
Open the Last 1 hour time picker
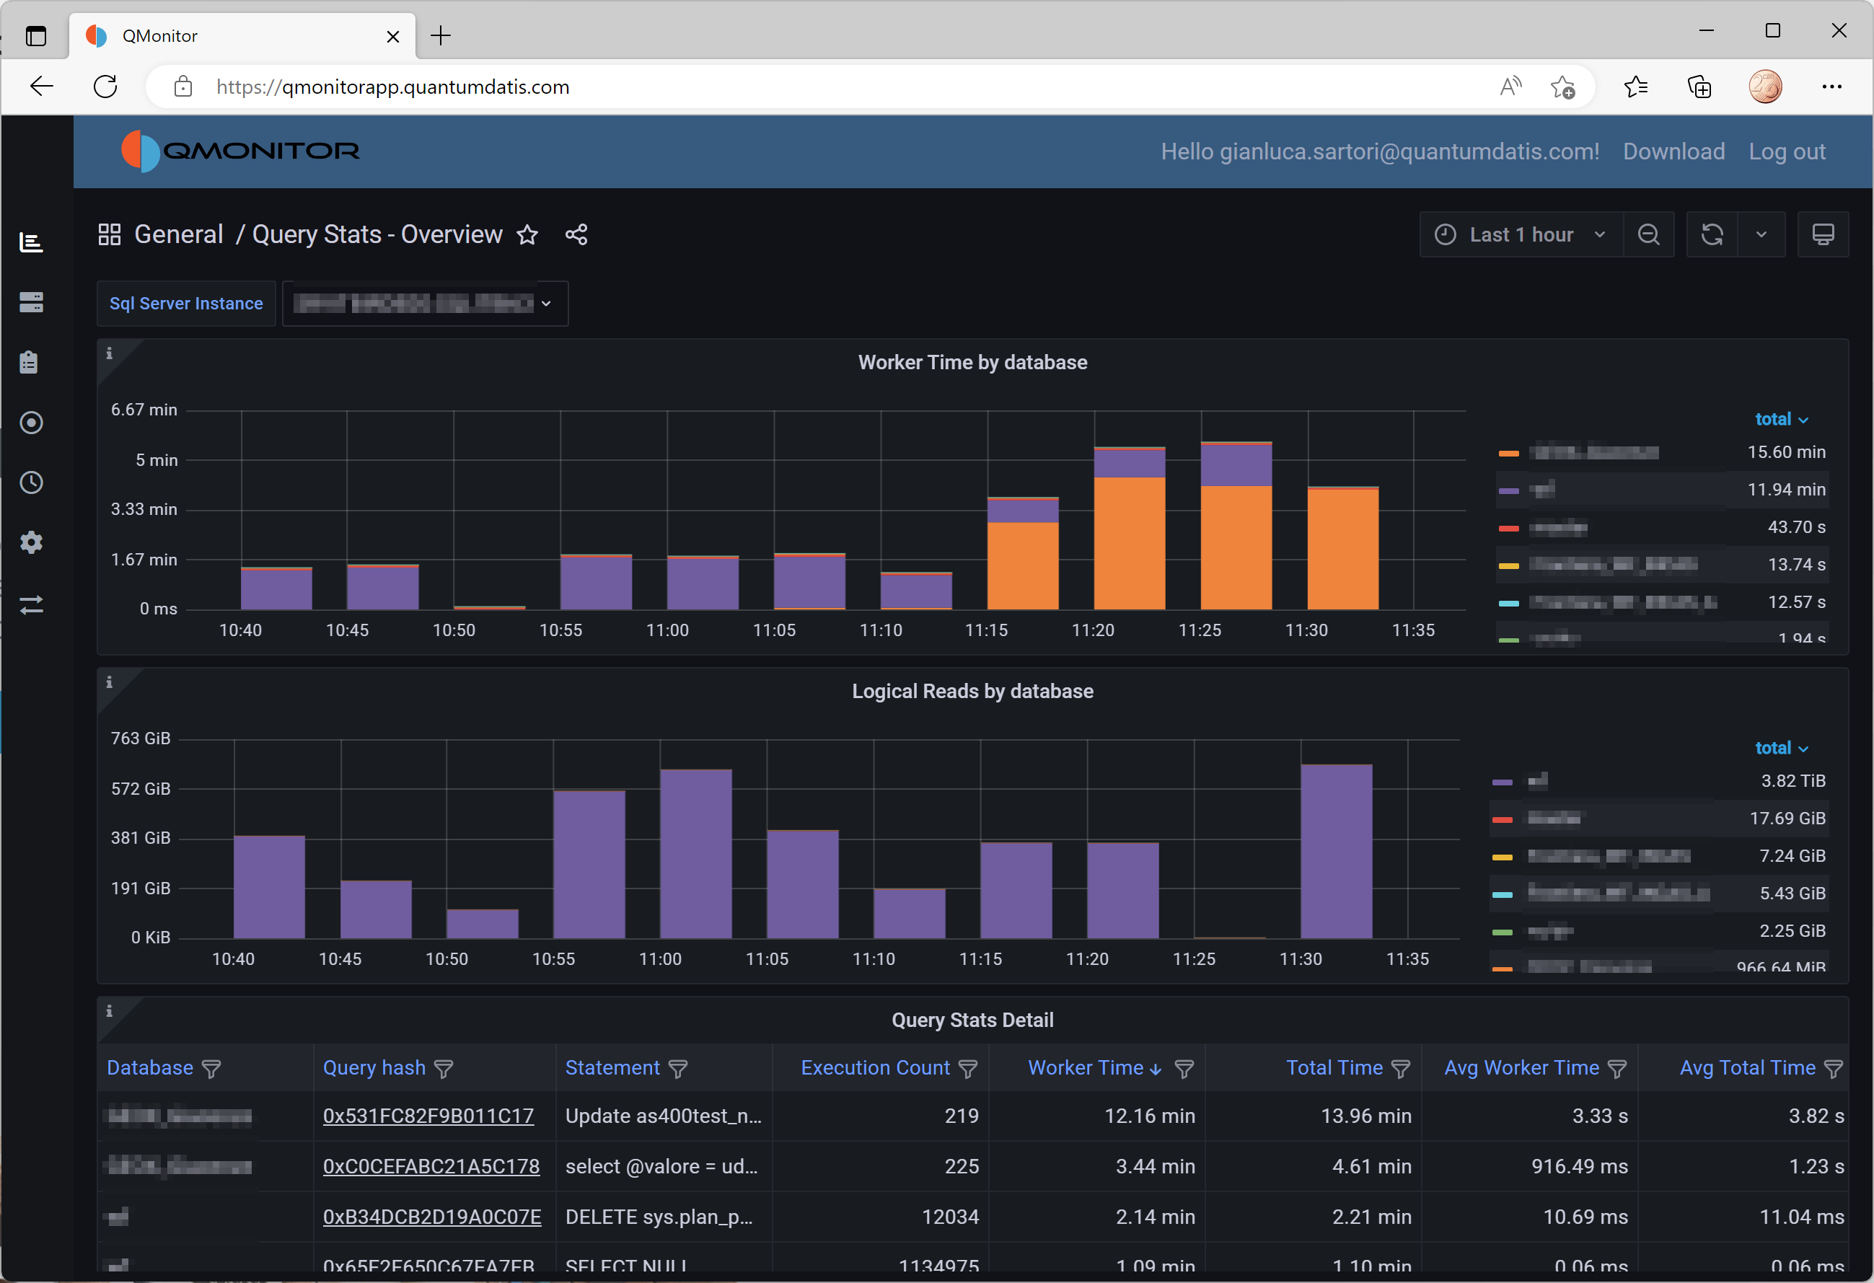pos(1521,234)
